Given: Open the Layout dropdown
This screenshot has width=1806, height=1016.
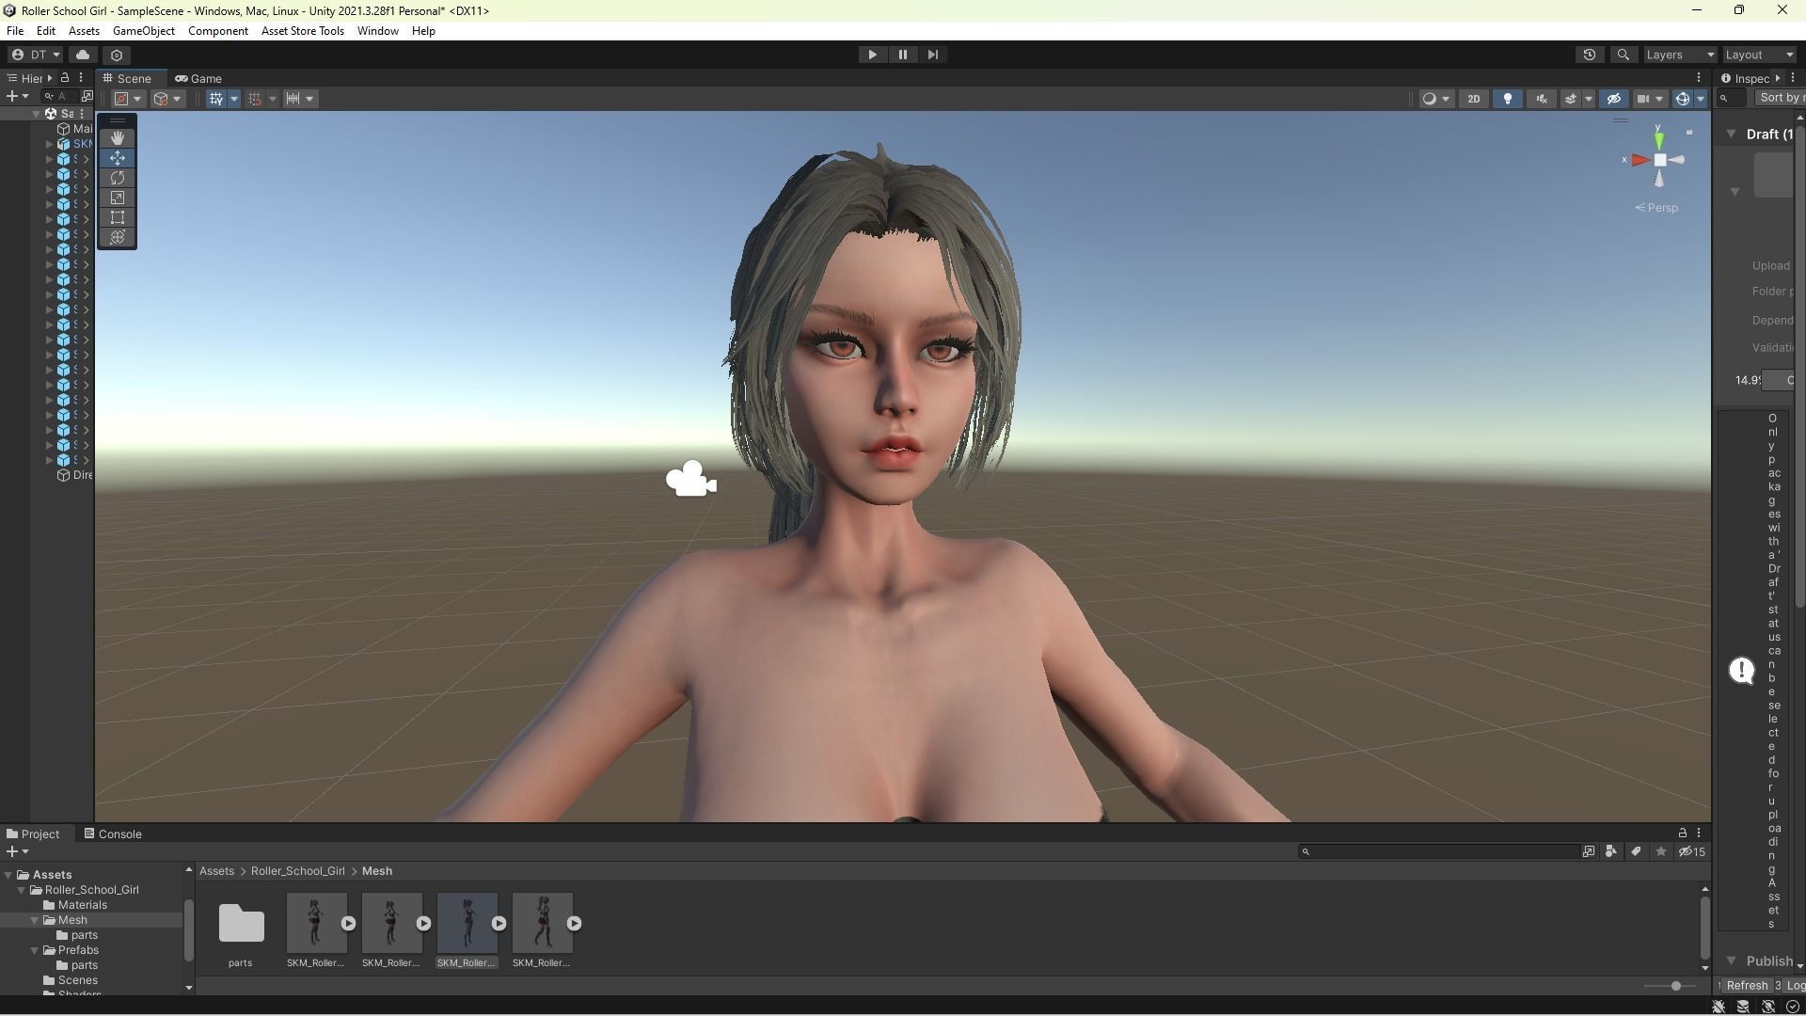Looking at the screenshot, I should tap(1758, 55).
